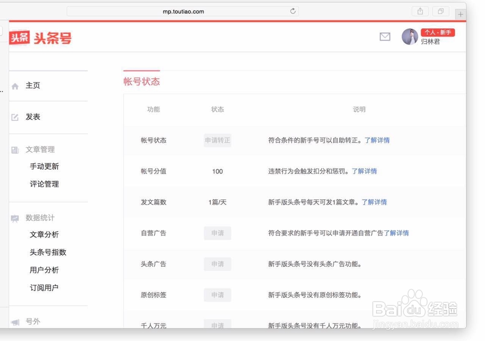Open messages via the envelope icon
Screen dimensions: 485x341
click(385, 37)
